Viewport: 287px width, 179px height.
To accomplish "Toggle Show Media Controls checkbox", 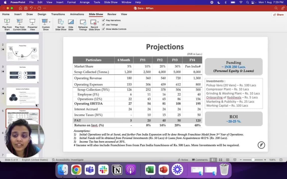I will (103, 29).
